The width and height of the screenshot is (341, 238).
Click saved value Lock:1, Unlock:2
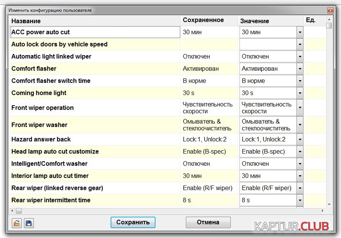click(205, 140)
